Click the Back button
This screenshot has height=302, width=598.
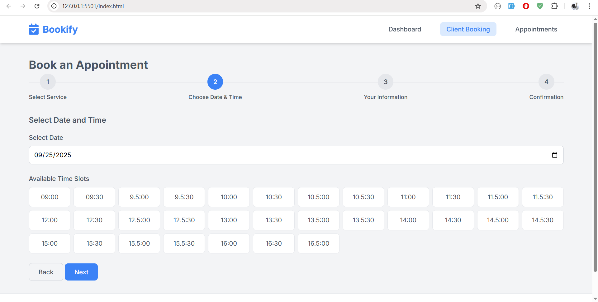(46, 272)
